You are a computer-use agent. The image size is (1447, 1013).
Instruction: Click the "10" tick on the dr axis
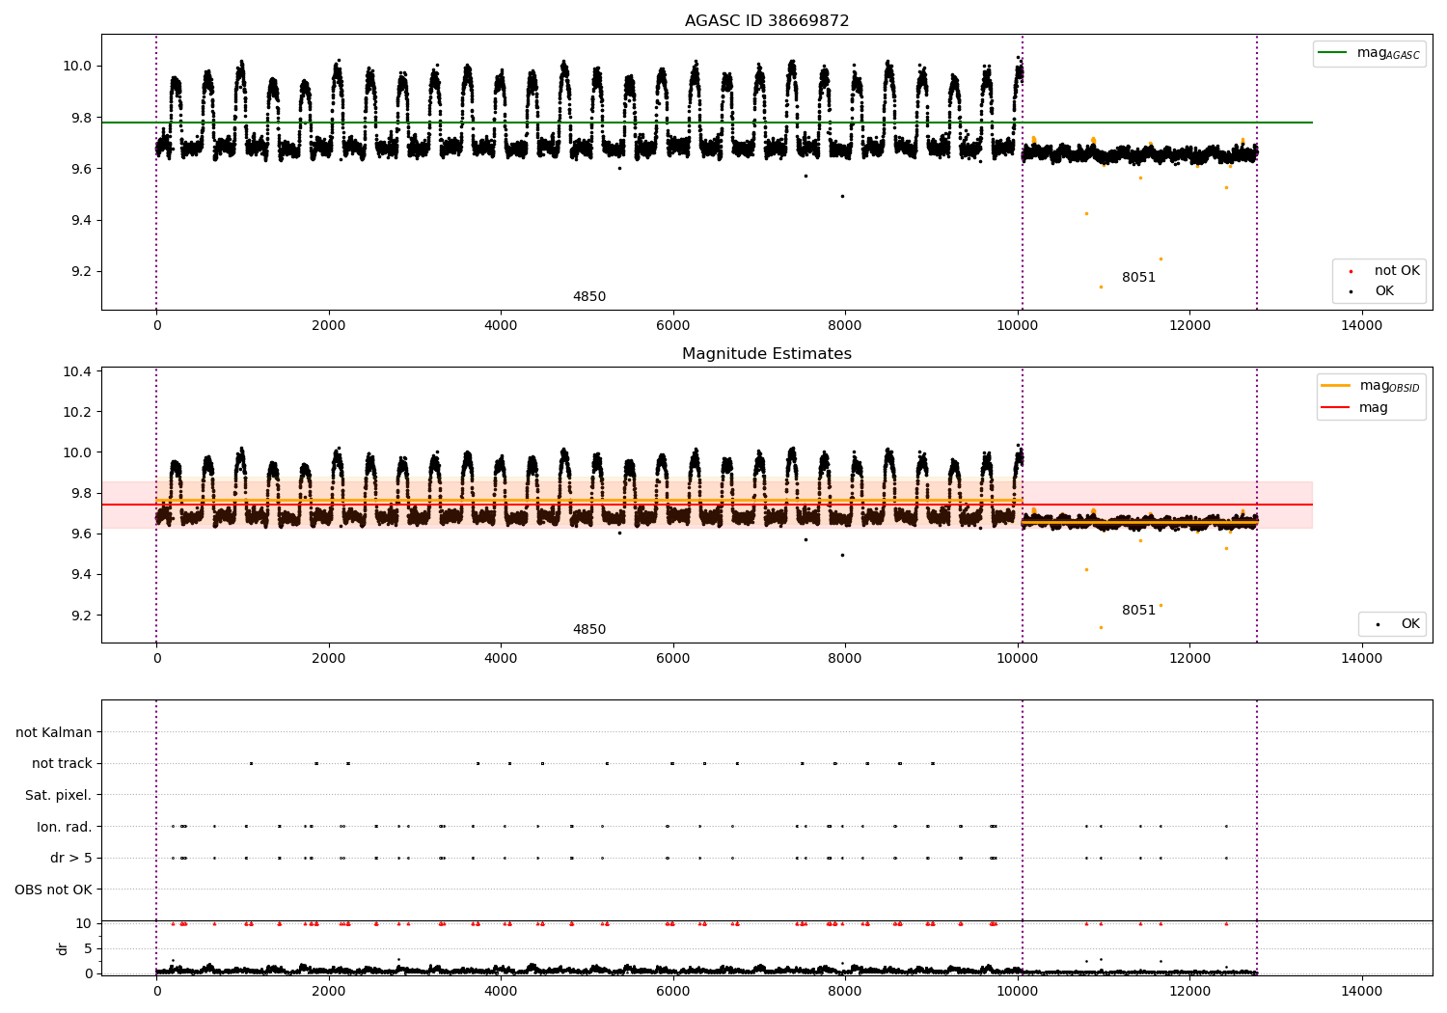[x=84, y=923]
